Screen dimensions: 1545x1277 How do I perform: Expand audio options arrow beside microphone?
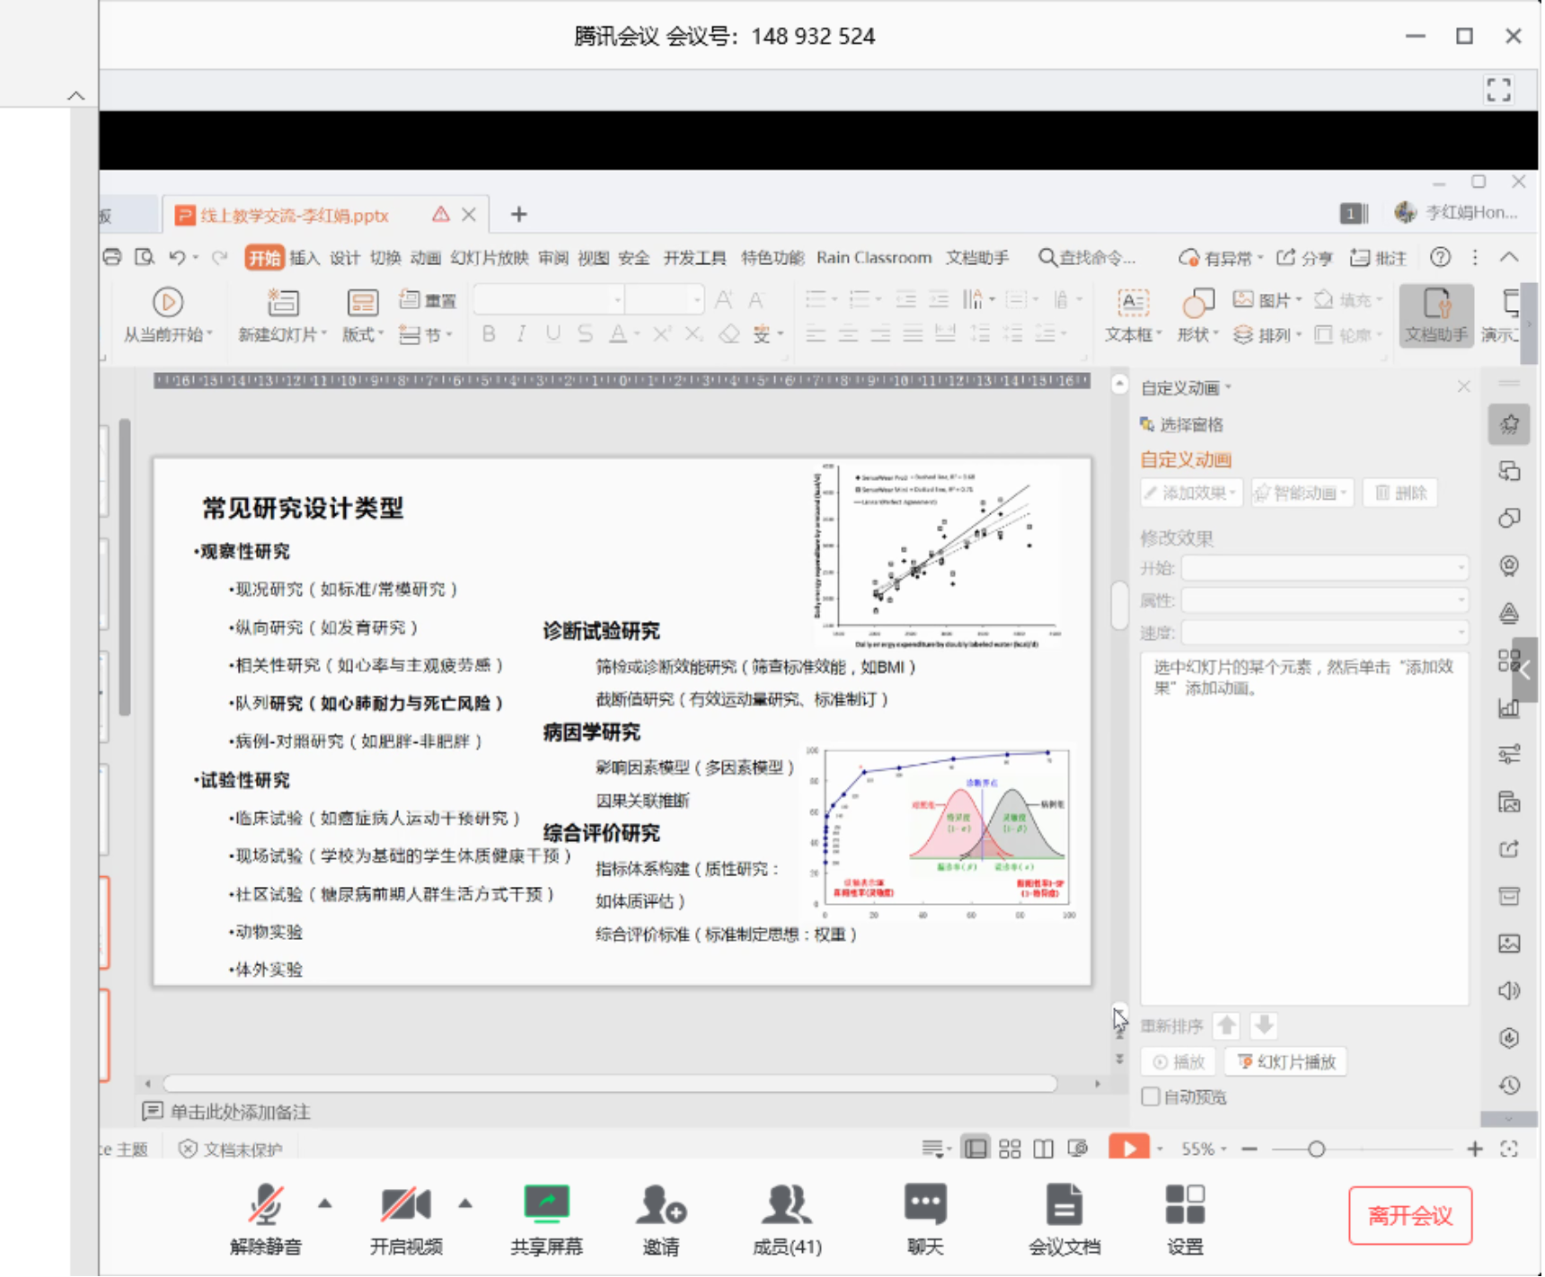(x=325, y=1203)
